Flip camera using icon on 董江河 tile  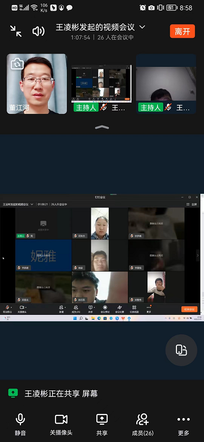[x=17, y=64]
